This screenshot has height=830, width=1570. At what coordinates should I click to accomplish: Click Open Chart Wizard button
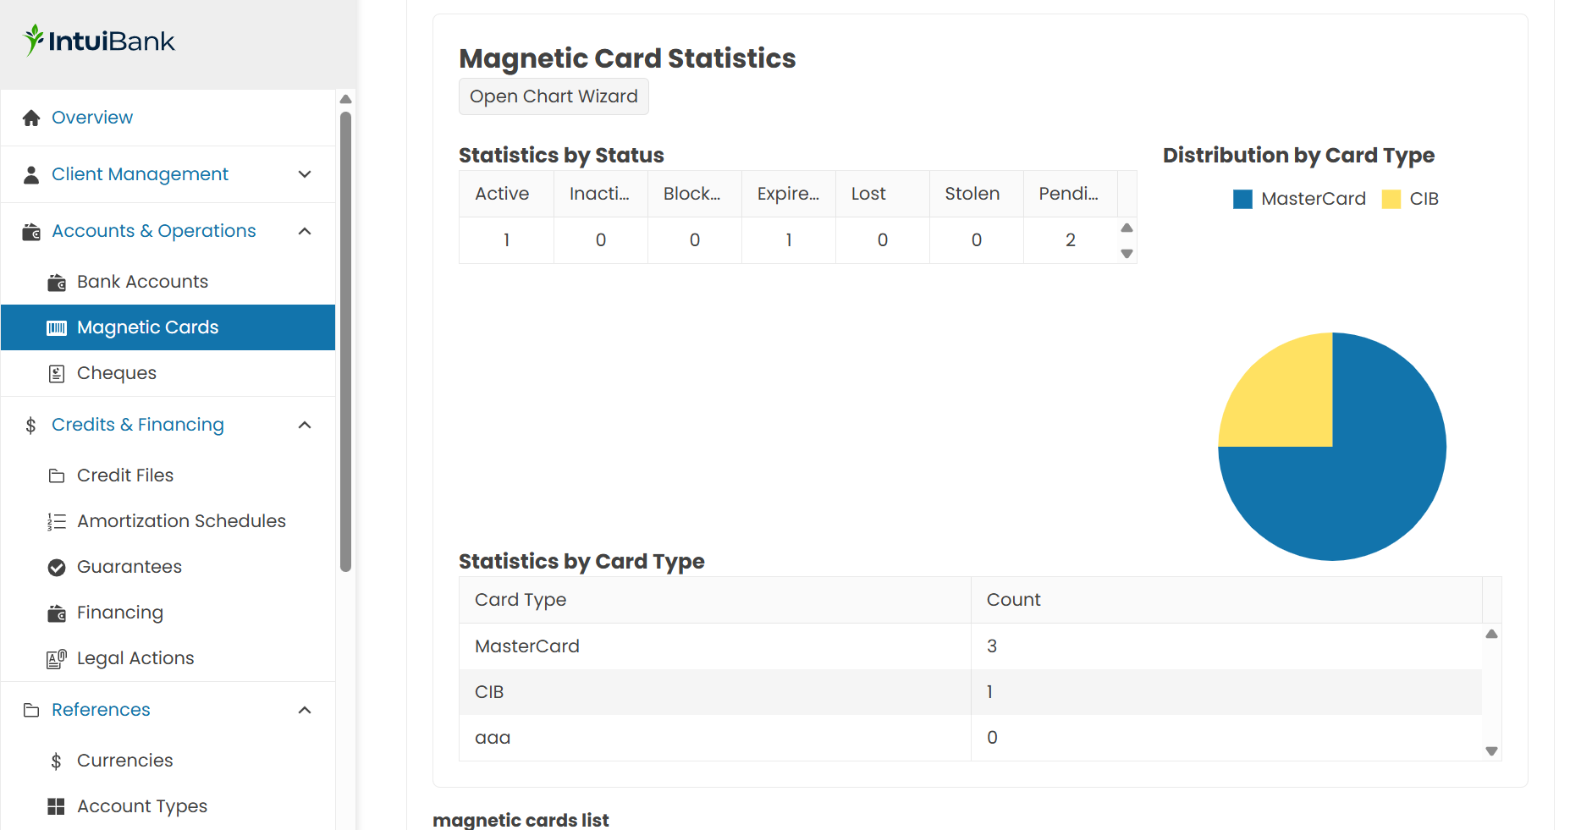pos(554,96)
